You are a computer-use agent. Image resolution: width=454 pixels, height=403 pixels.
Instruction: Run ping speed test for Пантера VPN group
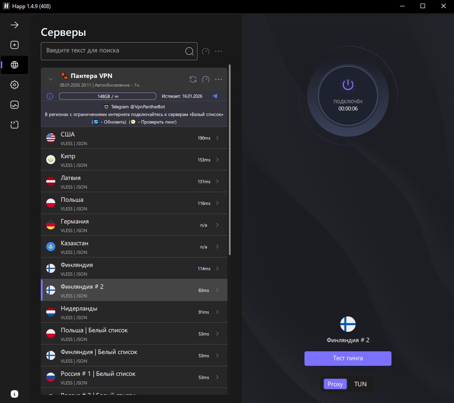coord(206,79)
